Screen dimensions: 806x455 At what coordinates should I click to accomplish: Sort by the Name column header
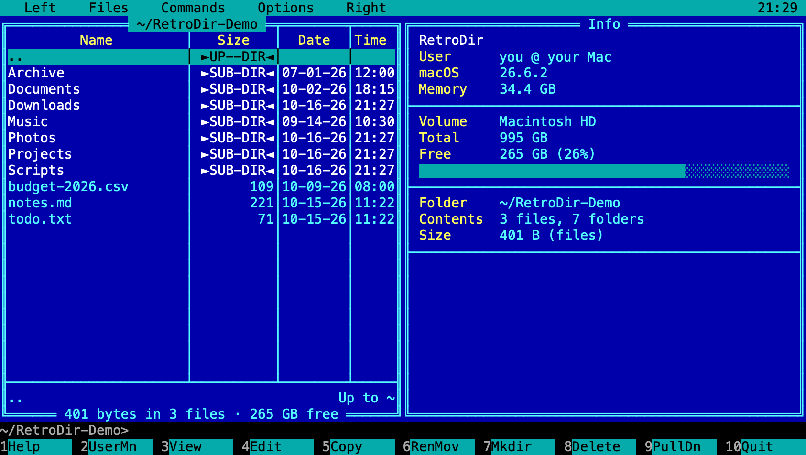click(96, 41)
